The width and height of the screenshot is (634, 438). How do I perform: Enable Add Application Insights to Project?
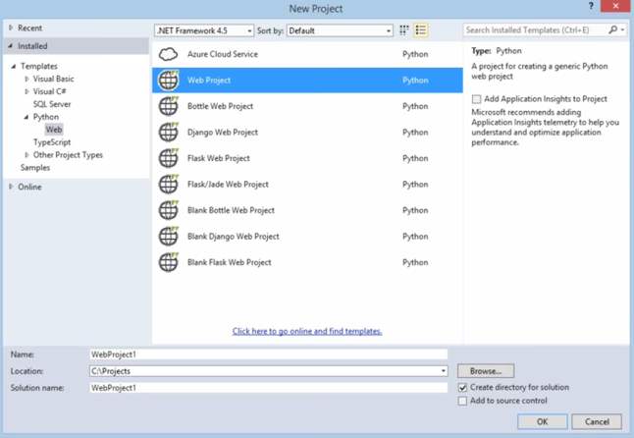(477, 99)
